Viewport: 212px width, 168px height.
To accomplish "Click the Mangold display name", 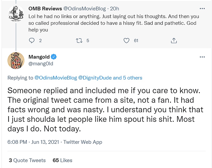I will [x=39, y=57].
